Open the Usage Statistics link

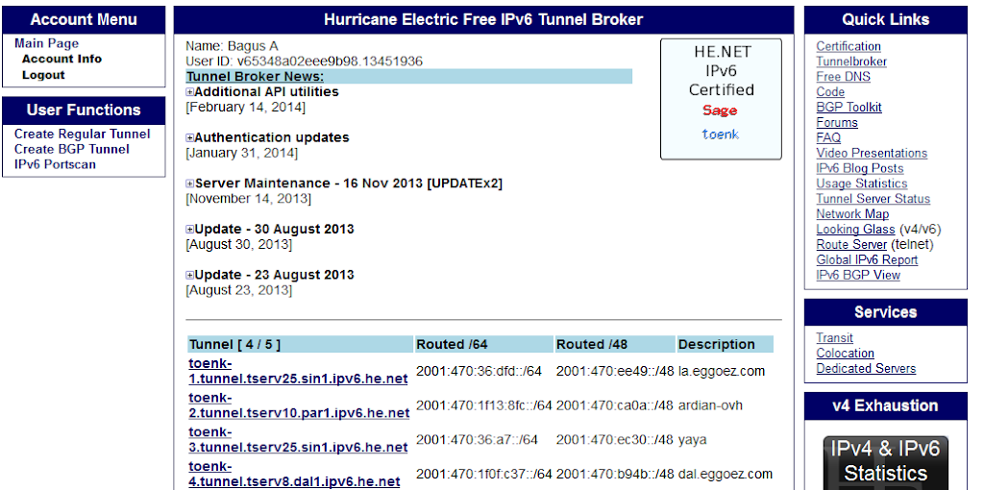click(862, 184)
